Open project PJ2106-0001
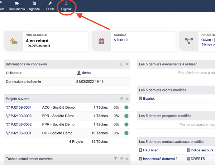The image size is (215, 165). pos(21,133)
